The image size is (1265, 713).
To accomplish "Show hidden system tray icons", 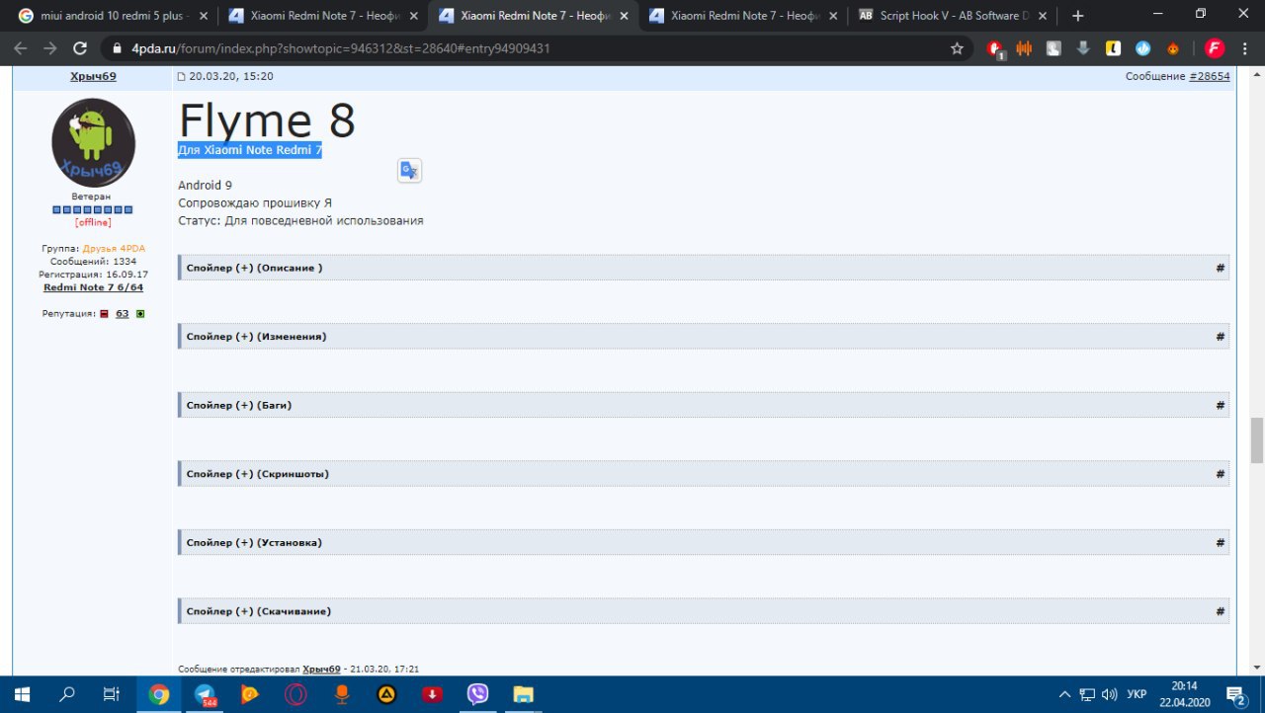I will pyautogui.click(x=1064, y=694).
